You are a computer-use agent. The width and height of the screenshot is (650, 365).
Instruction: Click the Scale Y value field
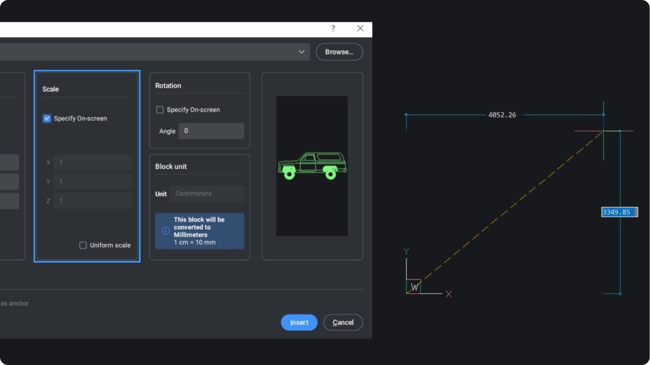92,181
